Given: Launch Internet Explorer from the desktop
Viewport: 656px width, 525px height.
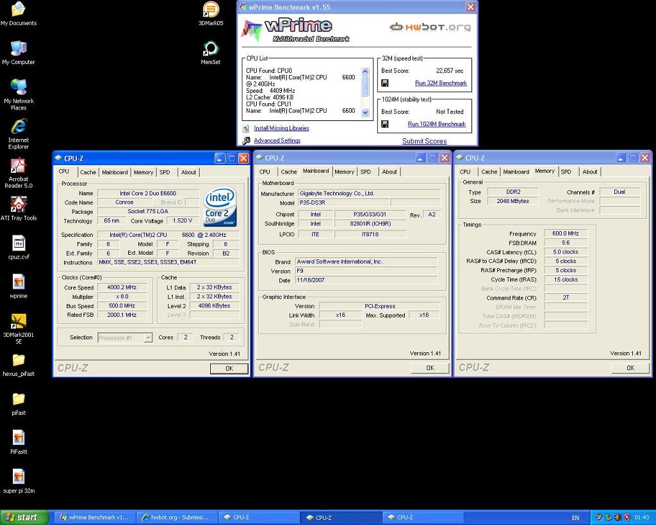Looking at the screenshot, I should [19, 134].
